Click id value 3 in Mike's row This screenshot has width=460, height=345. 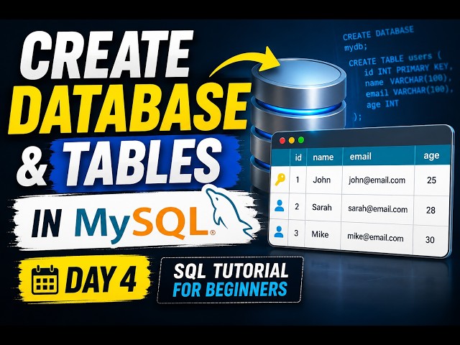tap(296, 233)
